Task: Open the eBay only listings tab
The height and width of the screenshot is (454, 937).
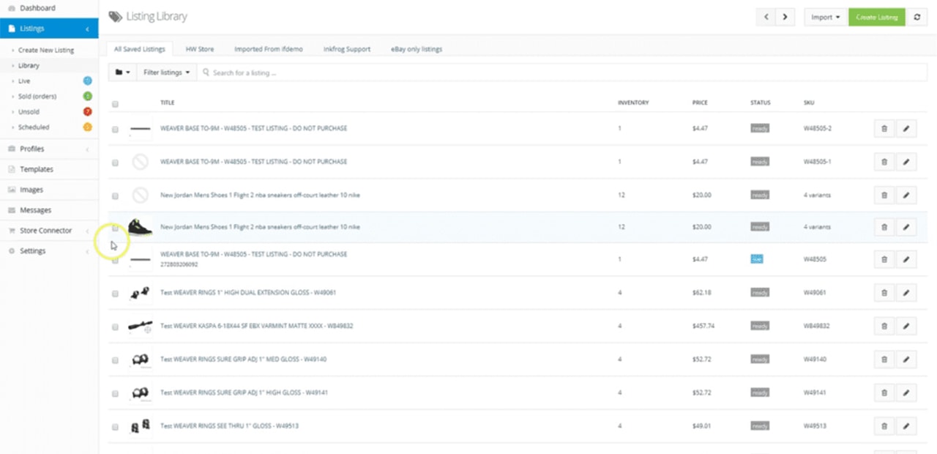Action: pos(416,49)
